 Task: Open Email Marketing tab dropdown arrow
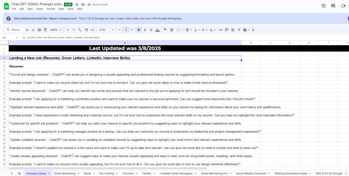click(x=78, y=173)
